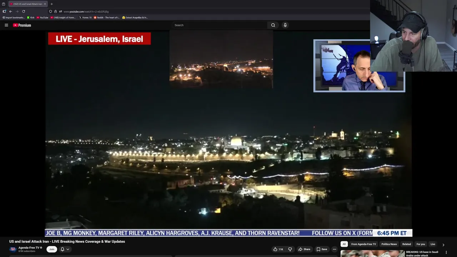Go forward with the browser forward arrow
457x257 pixels.
pyautogui.click(x=17, y=11)
